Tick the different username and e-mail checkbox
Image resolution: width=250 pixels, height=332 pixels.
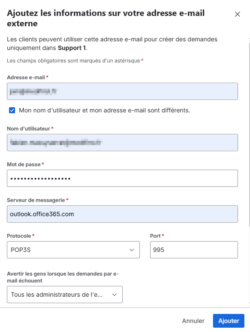point(12,110)
